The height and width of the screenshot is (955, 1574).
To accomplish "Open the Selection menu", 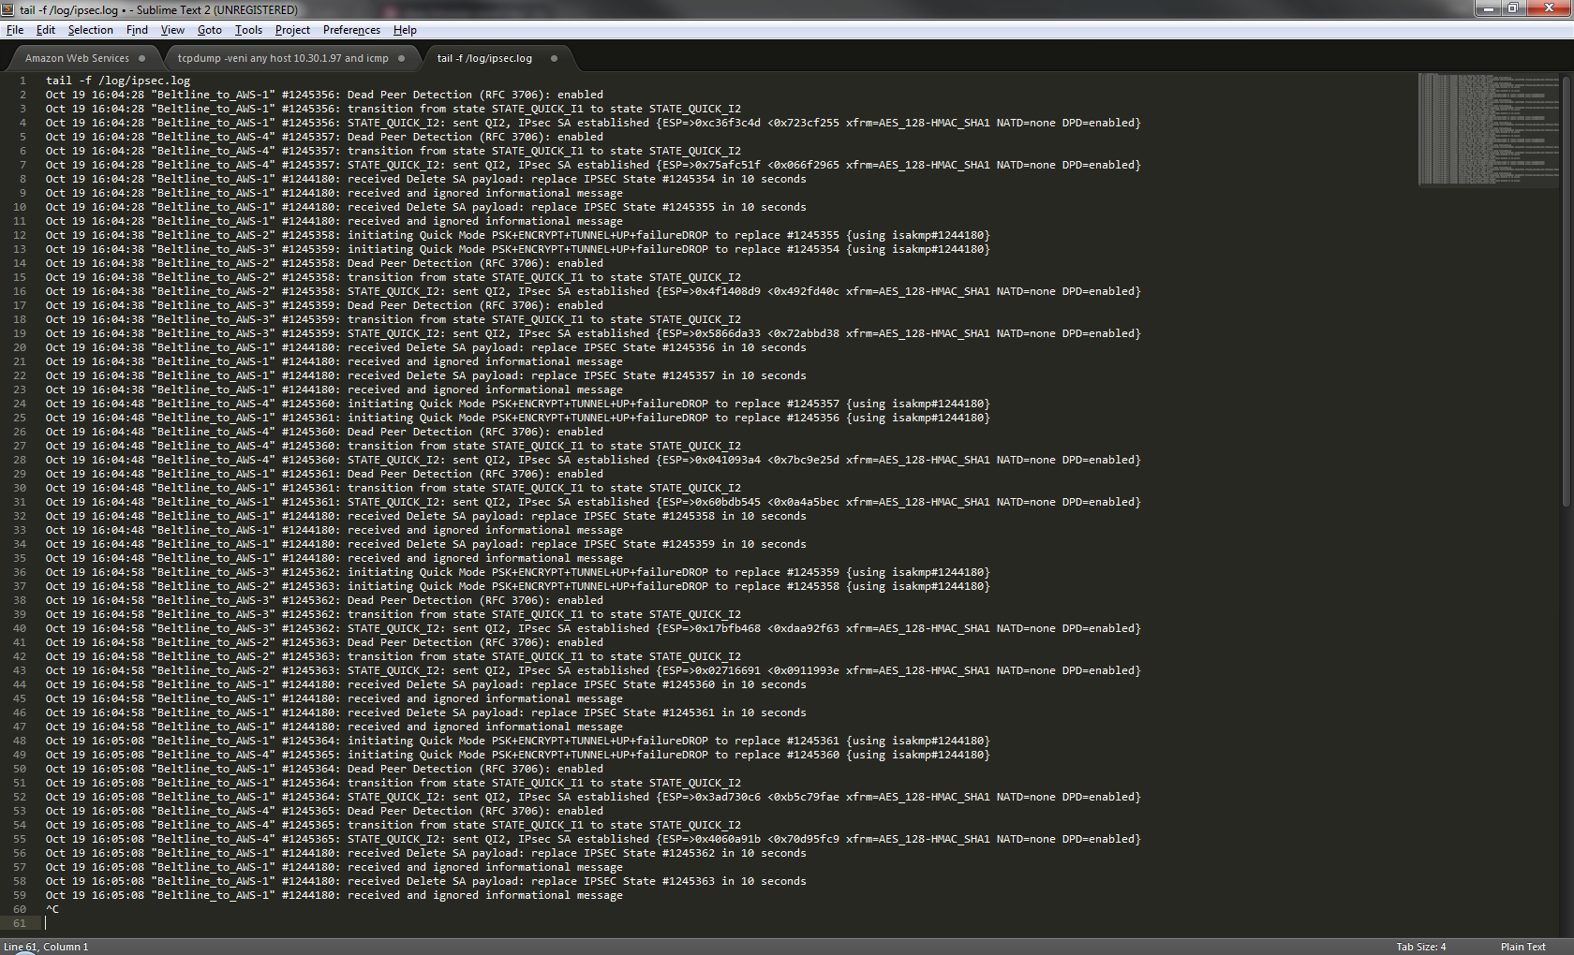I will pyautogui.click(x=90, y=30).
